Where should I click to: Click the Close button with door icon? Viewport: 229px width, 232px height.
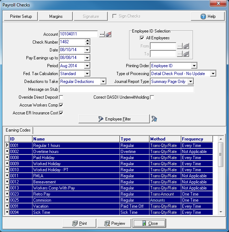(x=149, y=223)
